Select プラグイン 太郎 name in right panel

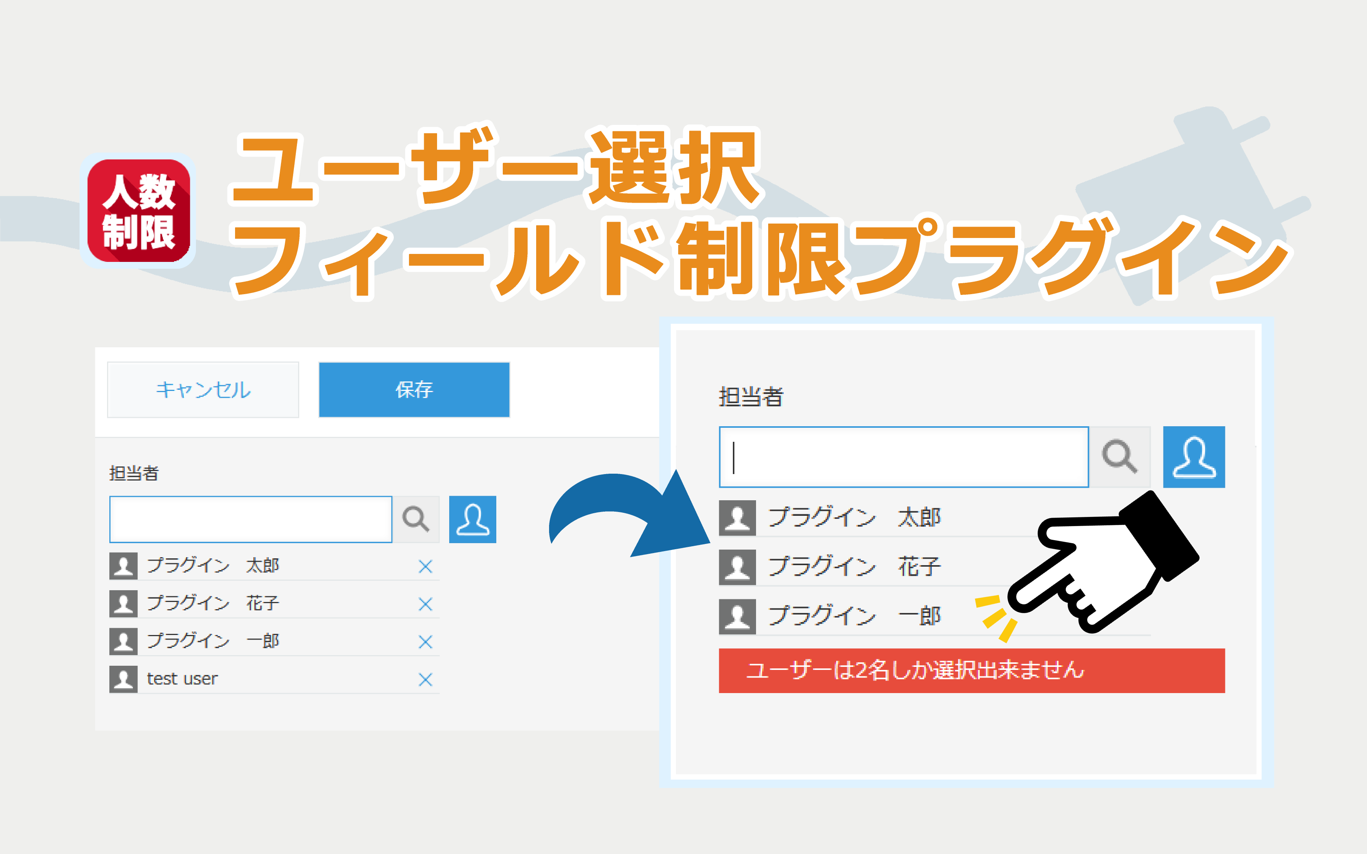[x=855, y=517]
